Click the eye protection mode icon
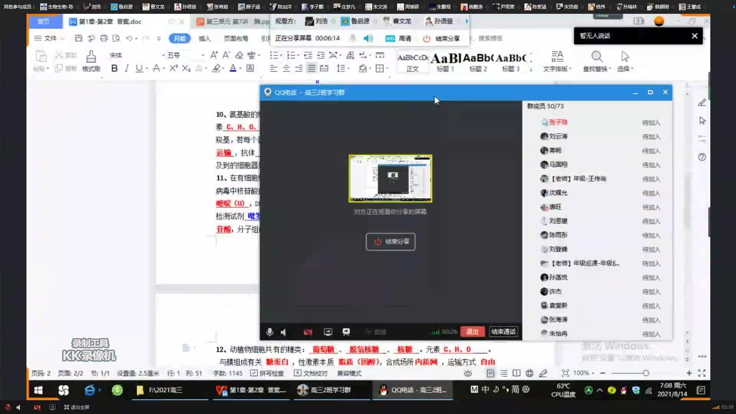Image resolution: width=736 pixels, height=414 pixels. [468, 373]
